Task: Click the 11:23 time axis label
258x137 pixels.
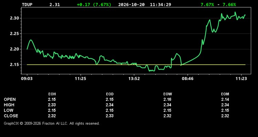Action: [x=241, y=79]
